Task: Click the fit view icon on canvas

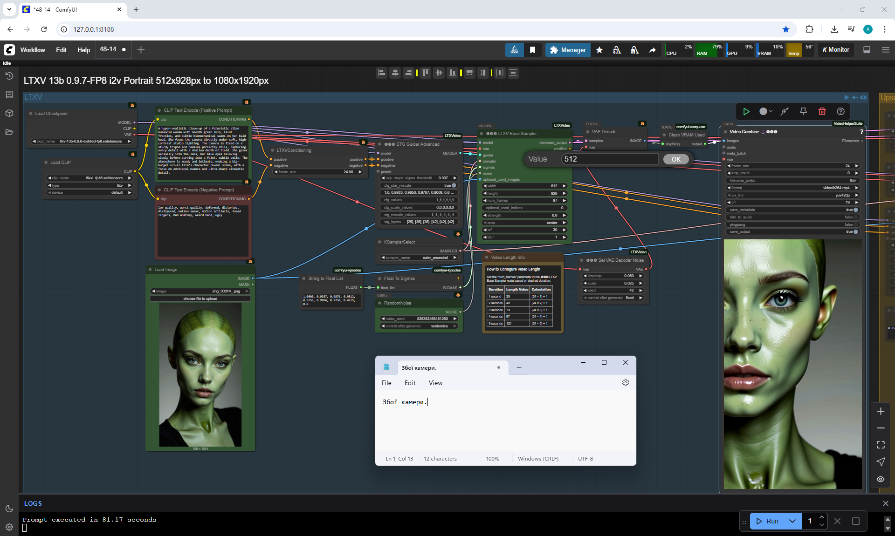Action: click(881, 445)
